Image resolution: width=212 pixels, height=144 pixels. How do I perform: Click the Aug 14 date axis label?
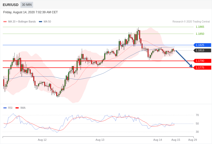158,140
